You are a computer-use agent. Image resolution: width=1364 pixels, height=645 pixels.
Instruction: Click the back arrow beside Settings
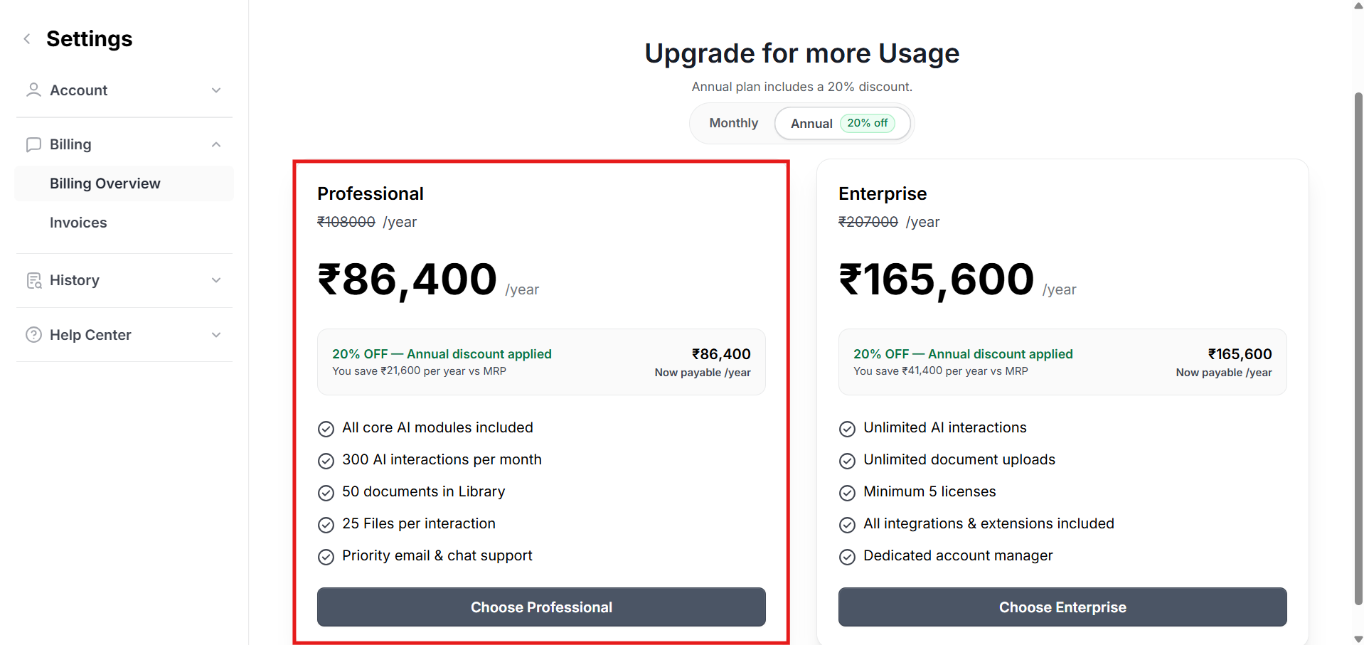coord(27,39)
